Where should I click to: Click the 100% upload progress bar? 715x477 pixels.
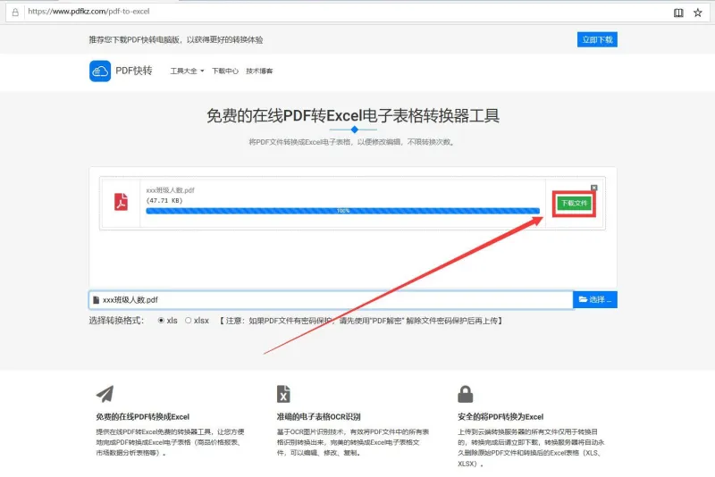pyautogui.click(x=343, y=211)
